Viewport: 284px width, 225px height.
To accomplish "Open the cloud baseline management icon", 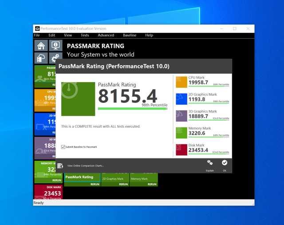I will point(41,58).
